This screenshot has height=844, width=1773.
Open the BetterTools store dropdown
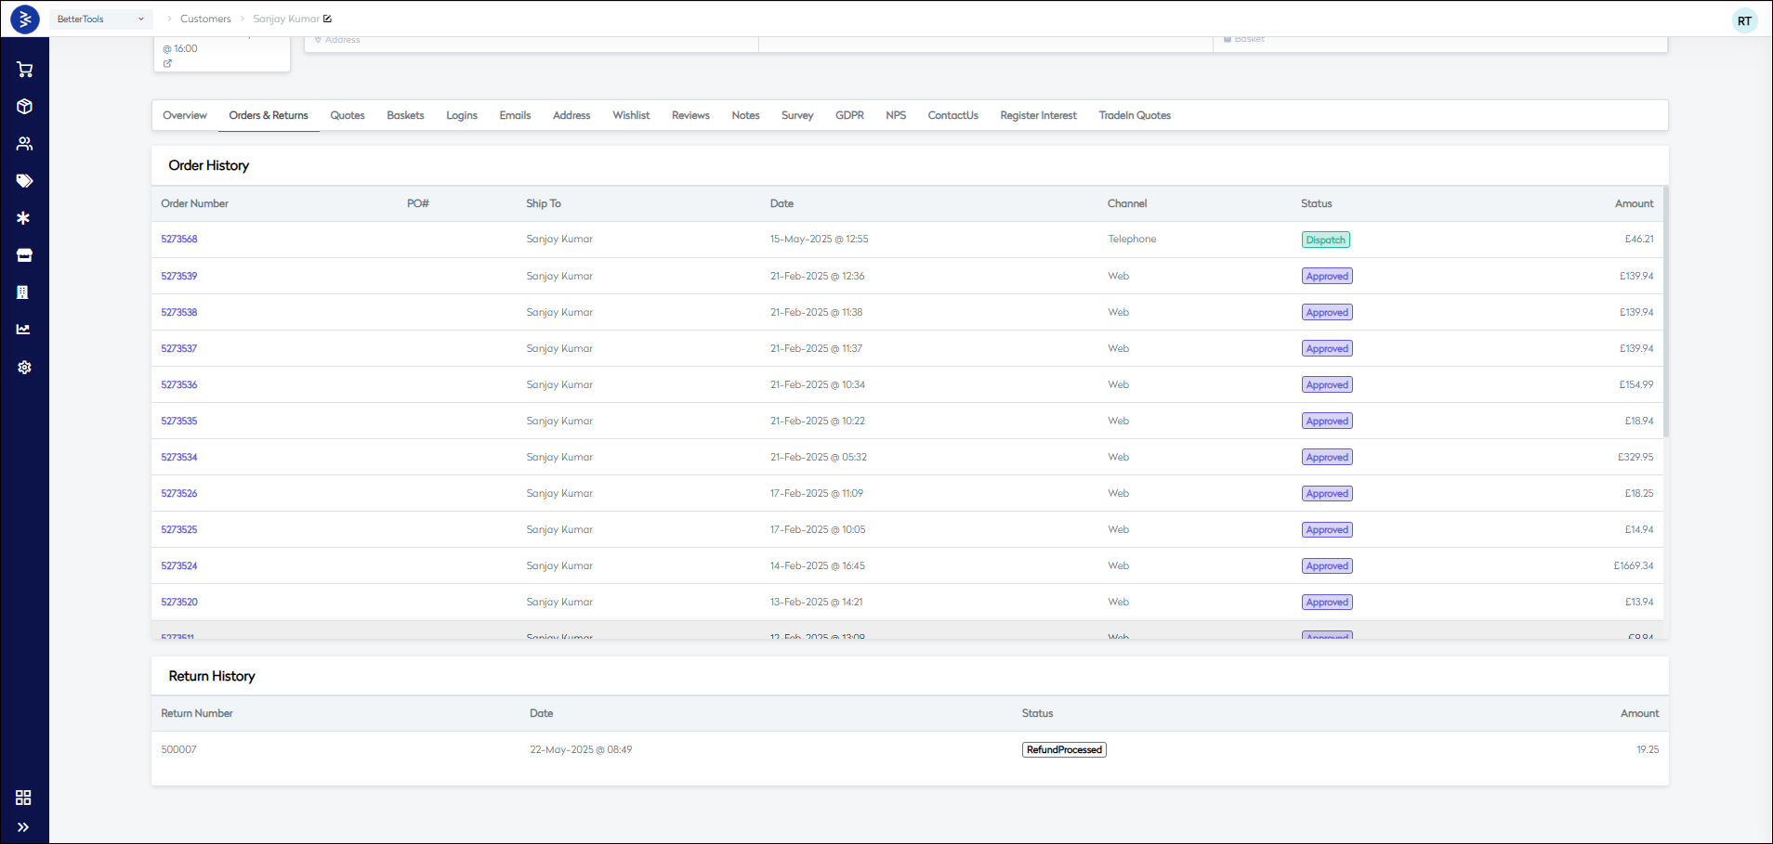click(100, 19)
